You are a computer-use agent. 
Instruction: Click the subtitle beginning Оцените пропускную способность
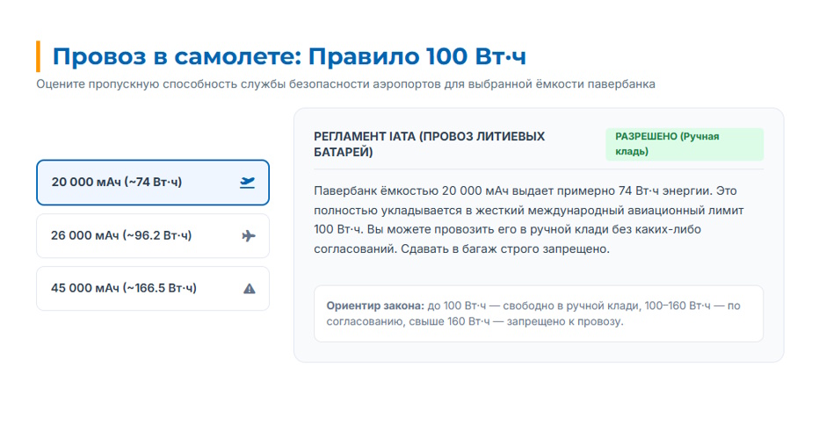point(345,84)
